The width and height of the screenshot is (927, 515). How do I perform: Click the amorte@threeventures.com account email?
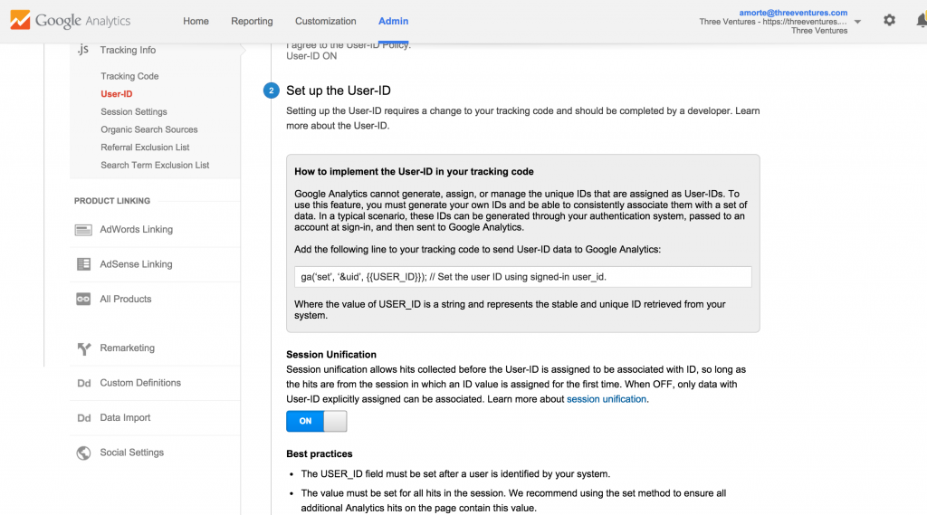point(793,13)
